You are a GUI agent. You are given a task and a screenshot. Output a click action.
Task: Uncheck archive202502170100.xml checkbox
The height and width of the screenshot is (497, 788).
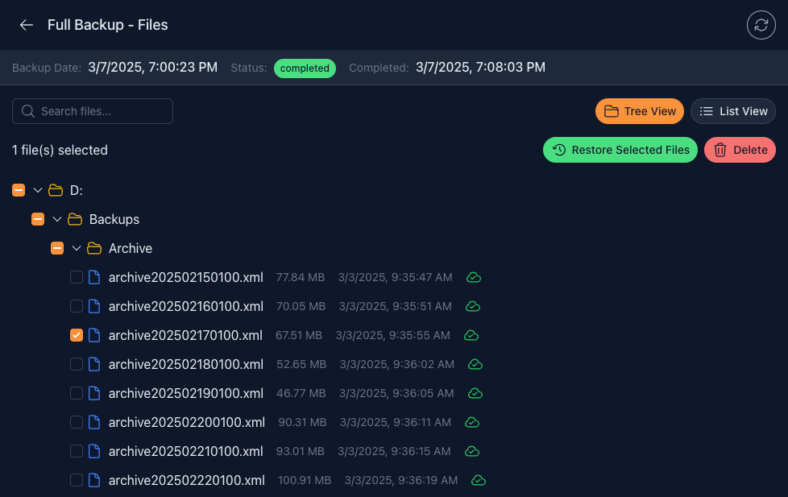(x=77, y=335)
